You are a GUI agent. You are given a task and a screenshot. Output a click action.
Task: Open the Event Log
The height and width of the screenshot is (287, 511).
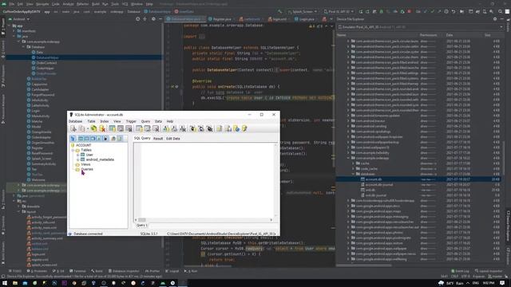(461, 271)
